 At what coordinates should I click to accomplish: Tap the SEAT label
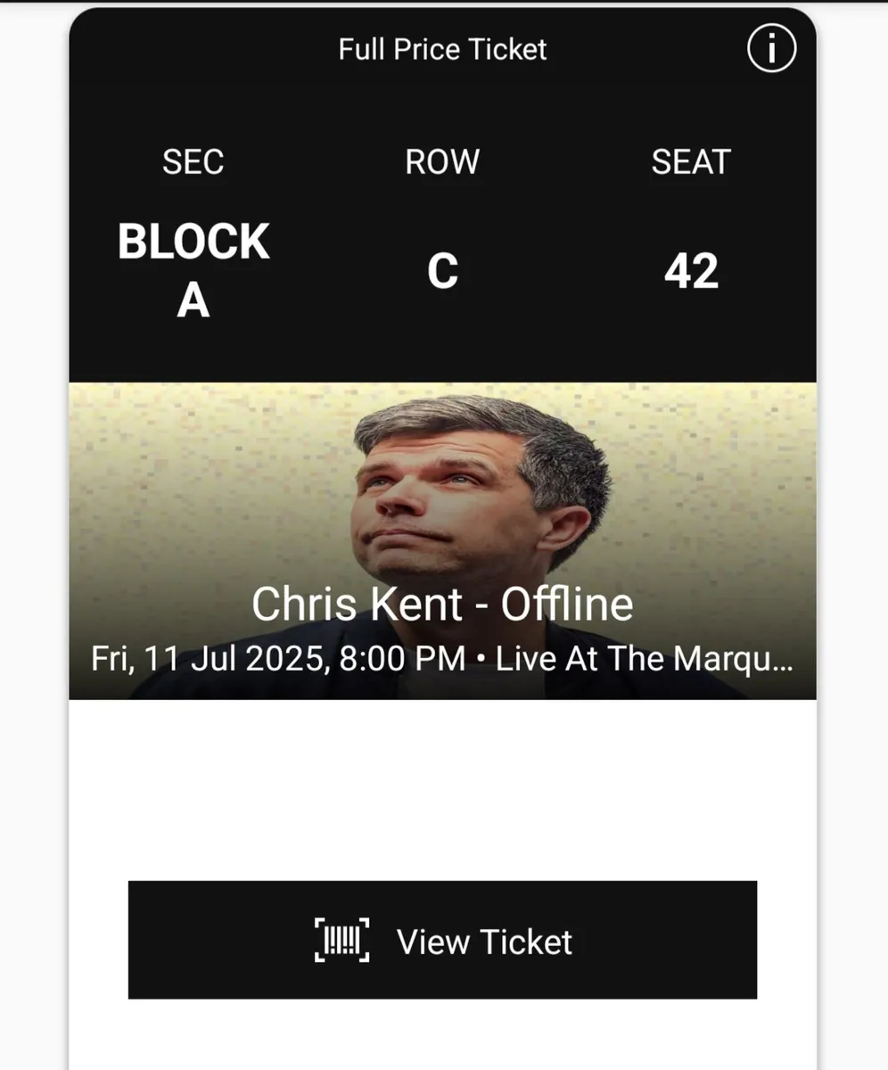tap(691, 162)
